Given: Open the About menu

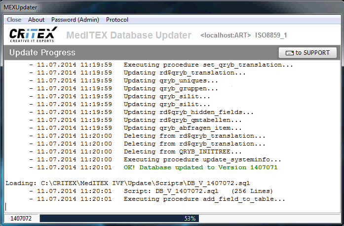Looking at the screenshot, I should point(36,20).
